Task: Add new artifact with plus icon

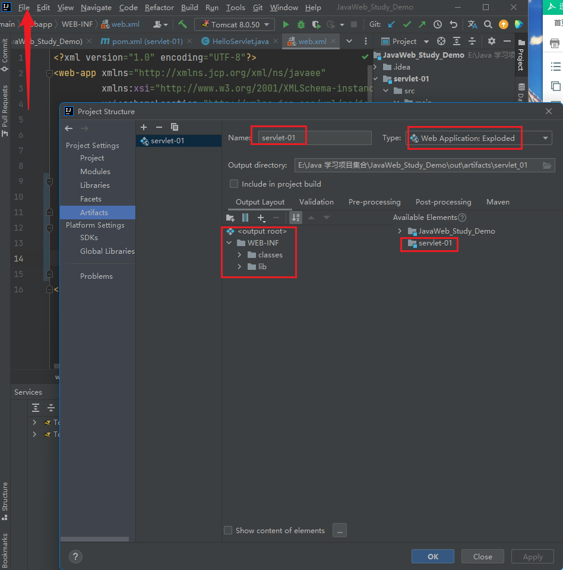Action: (144, 127)
